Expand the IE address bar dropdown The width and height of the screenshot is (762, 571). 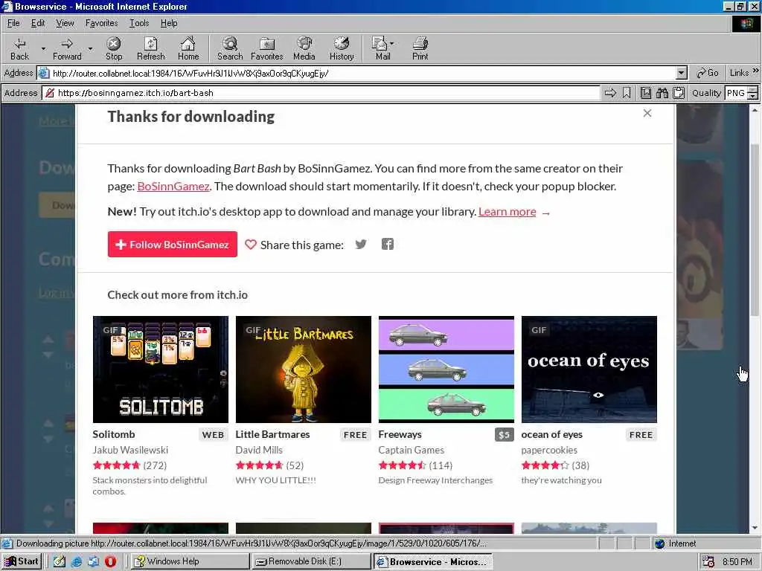coord(682,74)
